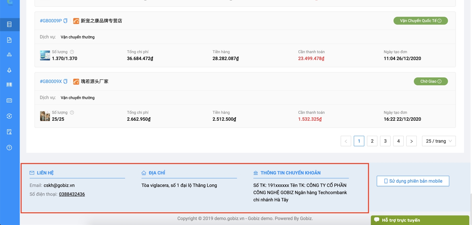Click the bell notification sidebar icon
The width and height of the screenshot is (472, 225).
[9, 70]
